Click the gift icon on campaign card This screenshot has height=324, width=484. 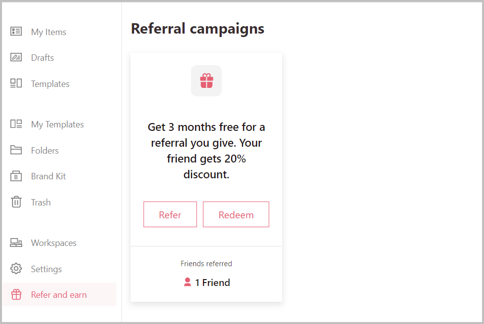tap(206, 81)
